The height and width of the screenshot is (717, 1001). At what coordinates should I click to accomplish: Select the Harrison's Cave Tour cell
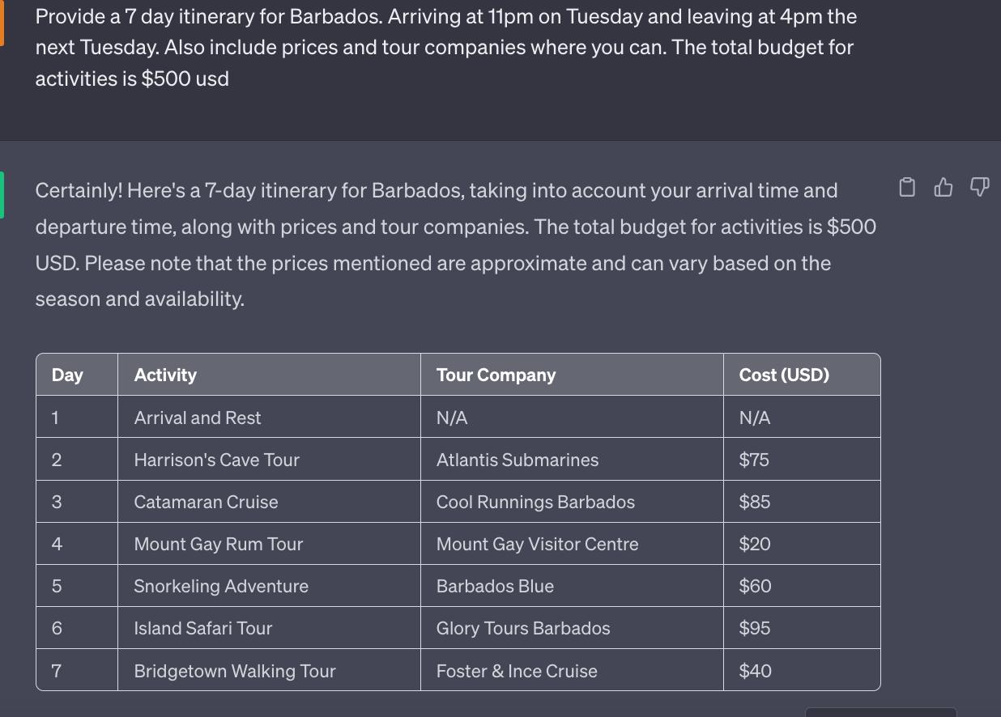269,460
